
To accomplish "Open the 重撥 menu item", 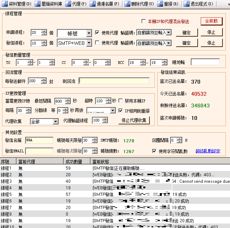I will [160, 4].
